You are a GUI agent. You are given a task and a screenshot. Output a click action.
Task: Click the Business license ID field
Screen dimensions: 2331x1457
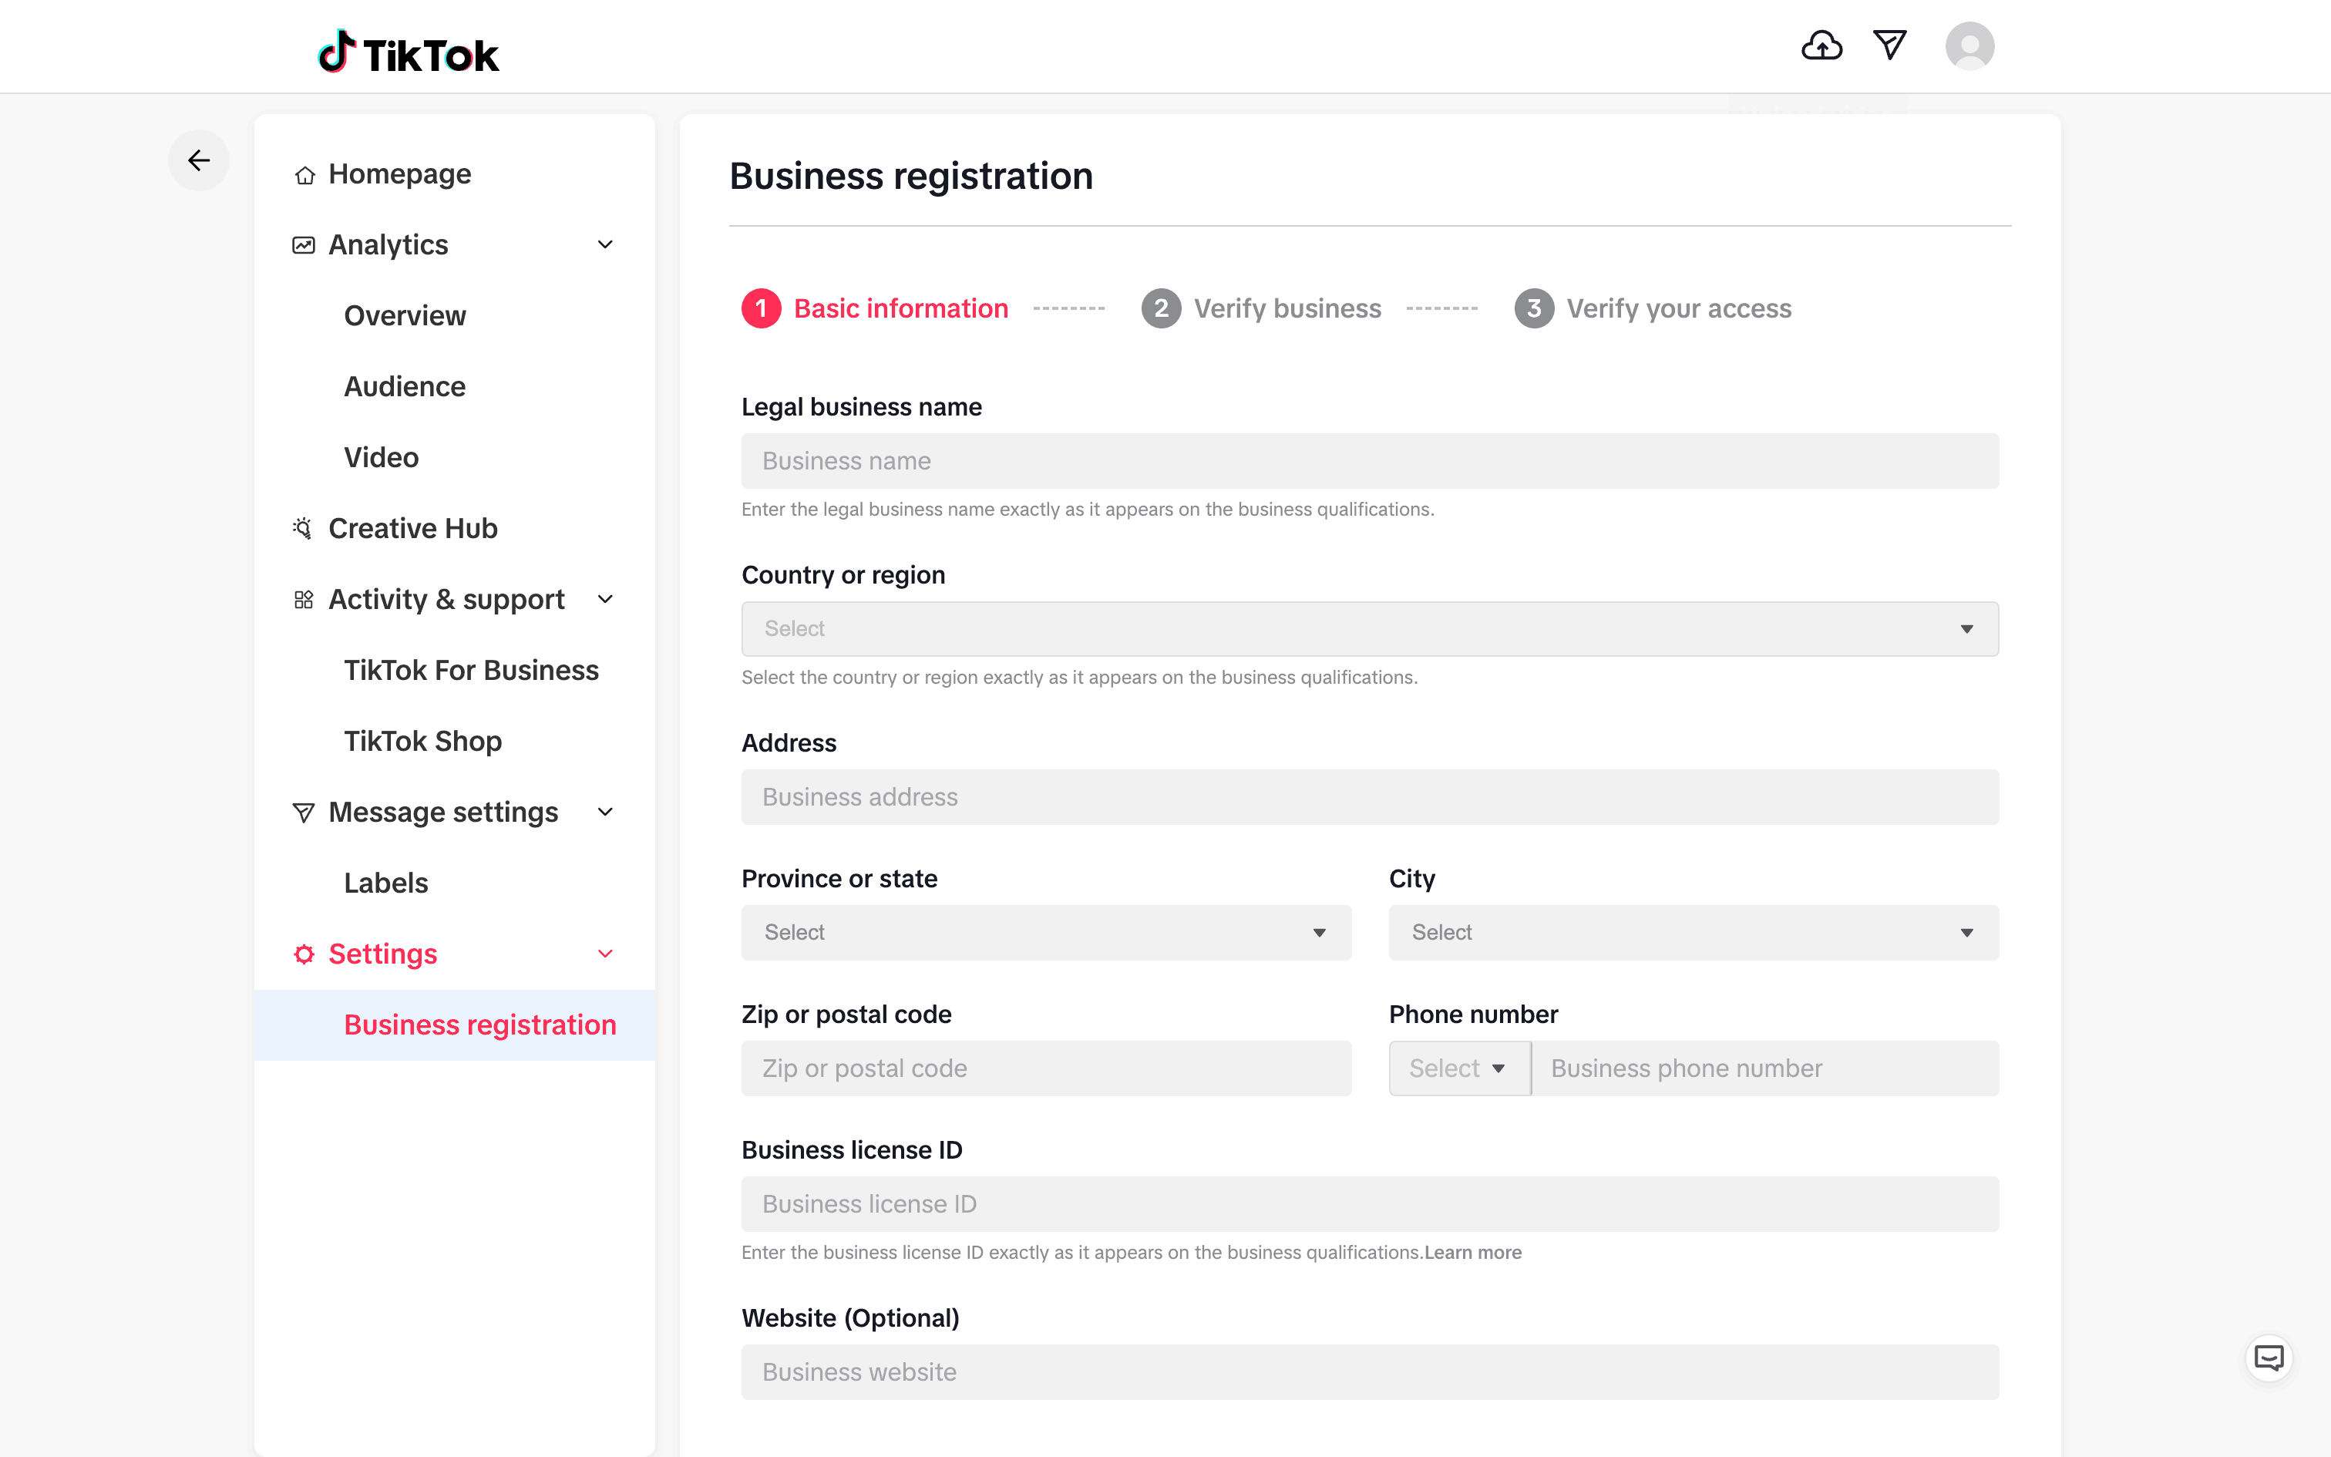coord(1369,1204)
